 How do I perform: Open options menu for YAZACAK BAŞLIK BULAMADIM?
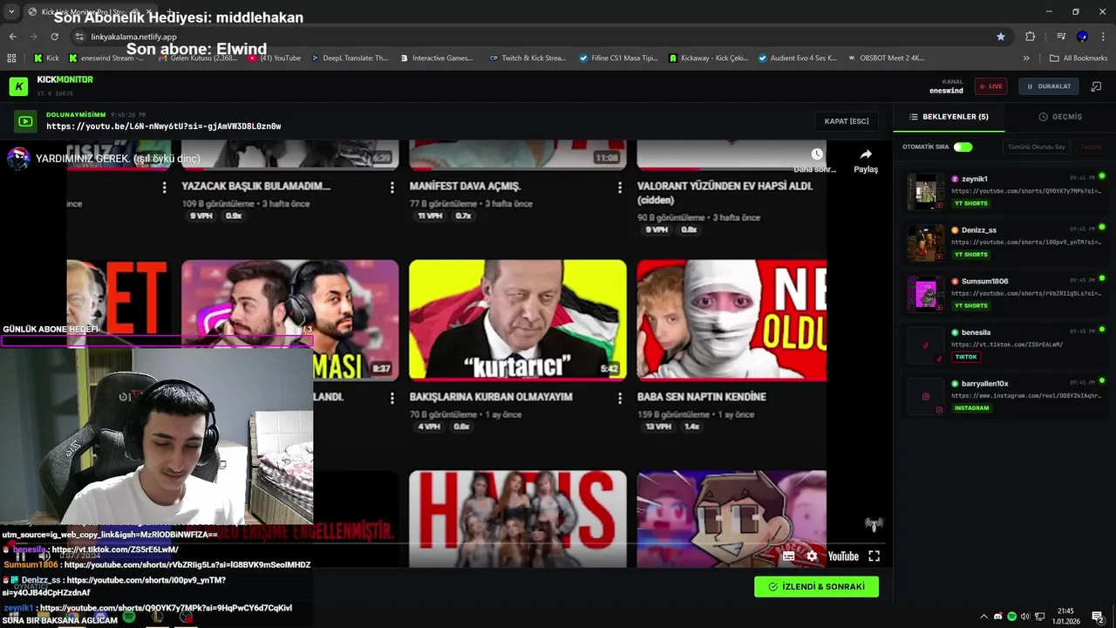(392, 188)
